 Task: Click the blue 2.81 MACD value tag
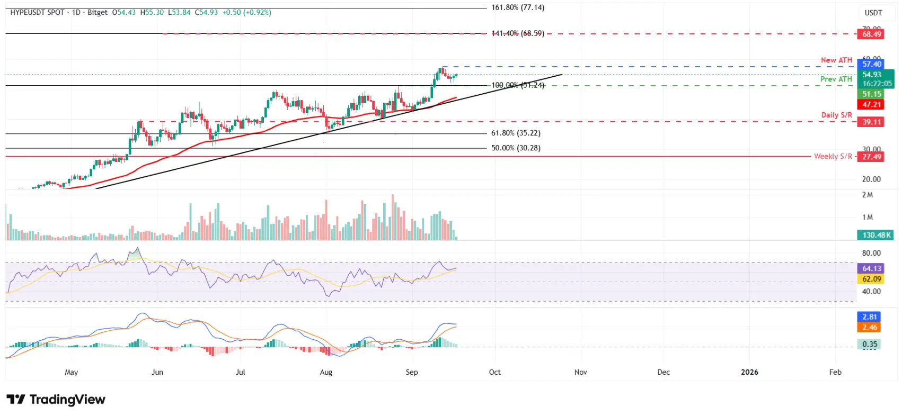[869, 317]
